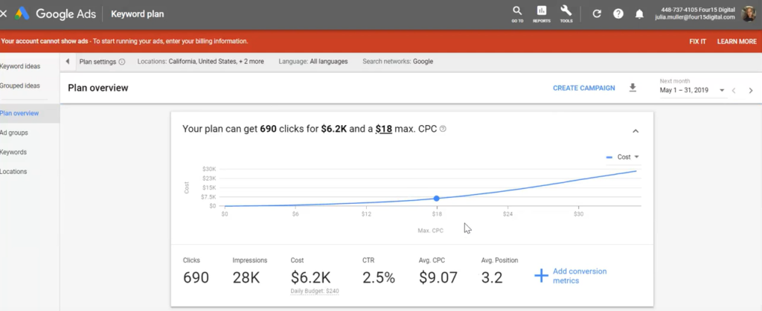
Task: Click the Google Ads logo
Action: click(22, 13)
